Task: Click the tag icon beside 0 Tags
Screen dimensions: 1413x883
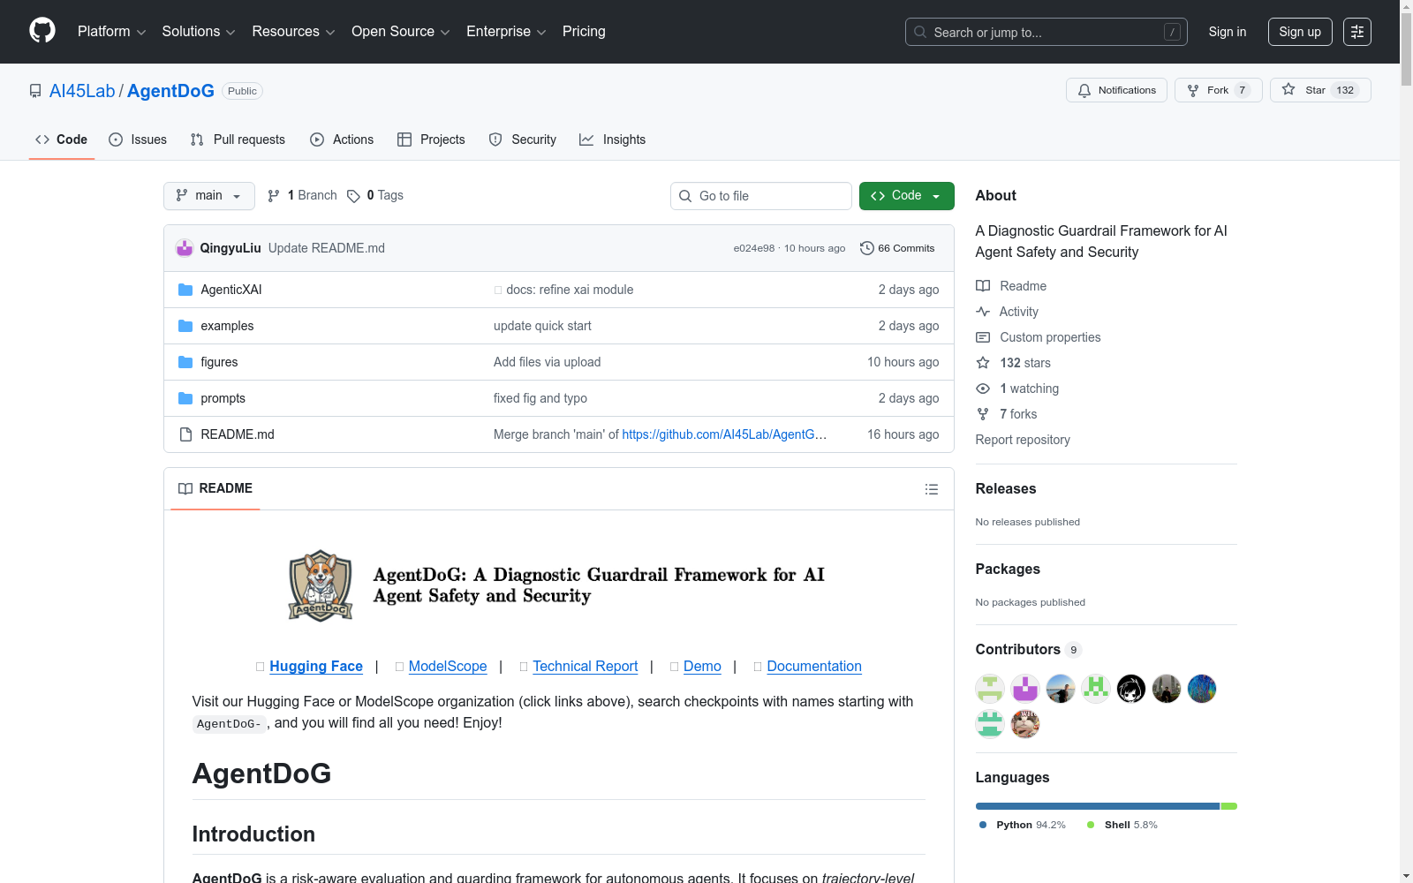Action: pyautogui.click(x=353, y=196)
